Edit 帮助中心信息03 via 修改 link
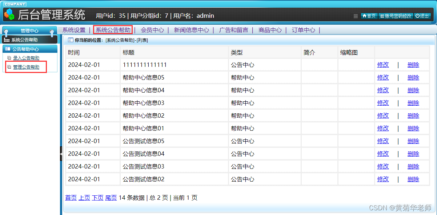Image resolution: width=437 pixels, height=215 pixels. tap(383, 103)
